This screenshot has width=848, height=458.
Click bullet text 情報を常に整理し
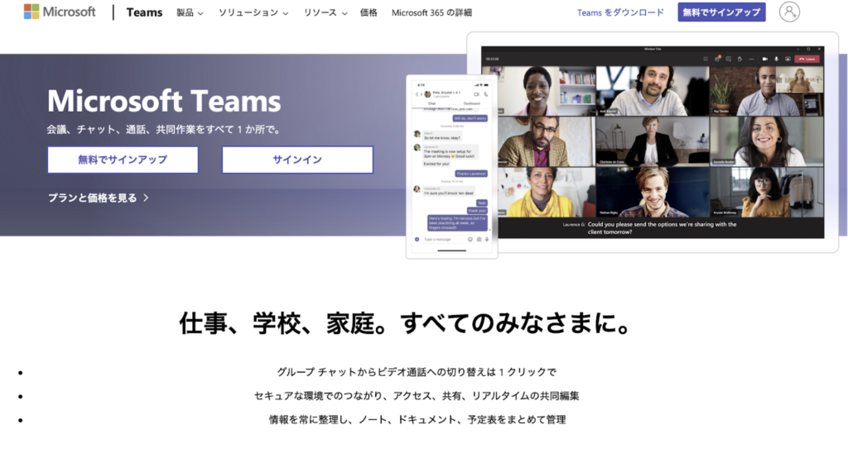click(x=417, y=420)
